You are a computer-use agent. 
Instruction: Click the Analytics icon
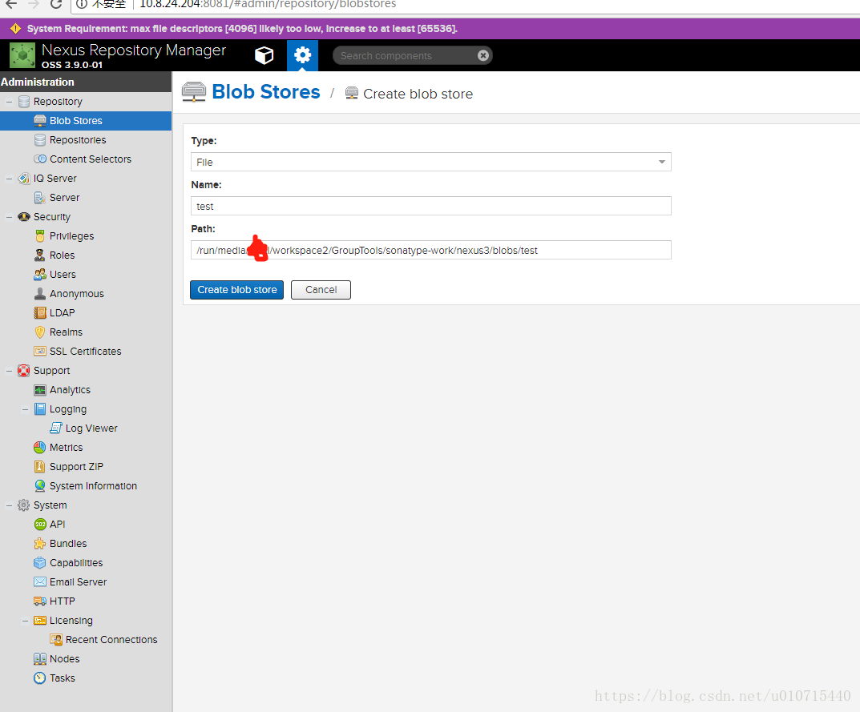pyautogui.click(x=40, y=390)
